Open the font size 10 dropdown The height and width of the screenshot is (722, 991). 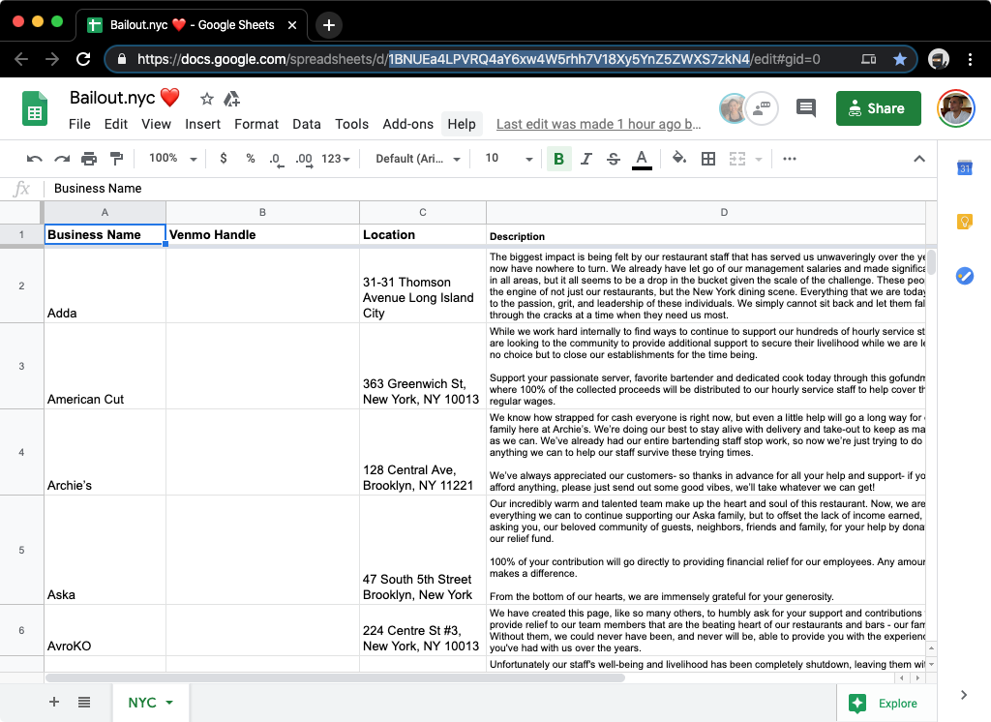(x=509, y=159)
